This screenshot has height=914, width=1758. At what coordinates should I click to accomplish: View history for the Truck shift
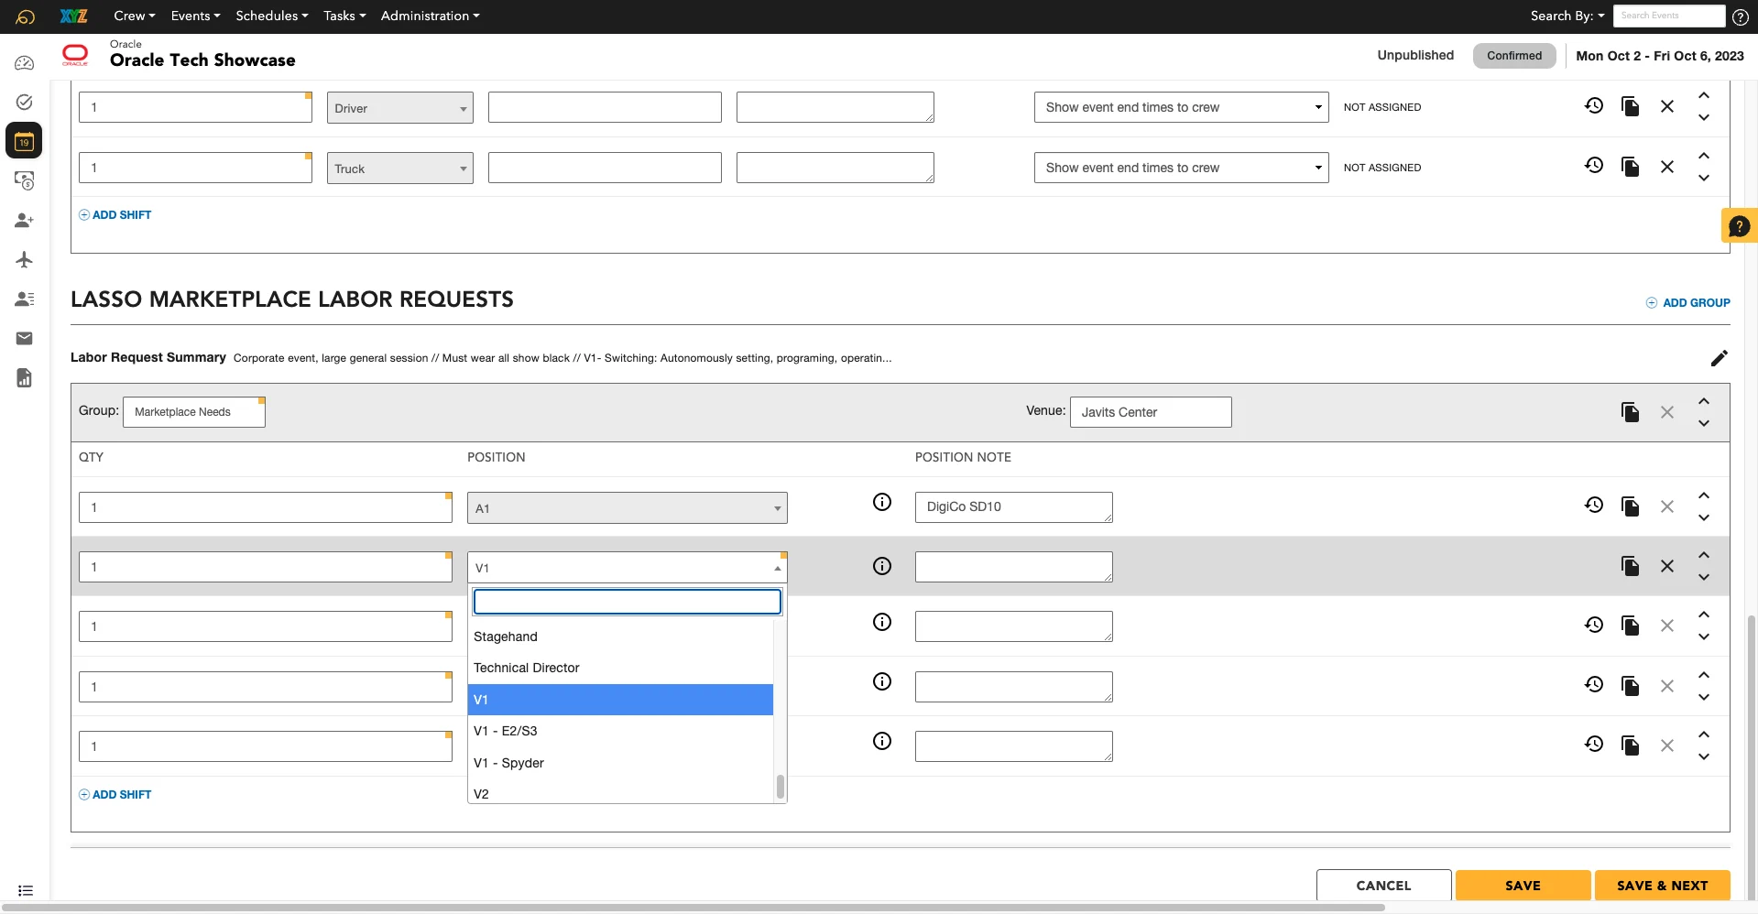[1594, 166]
